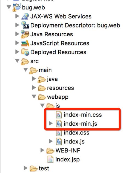Viewport: 137px width, 173px height.
Task: Click the bug.web Maven project icon
Action: click(16, 7)
